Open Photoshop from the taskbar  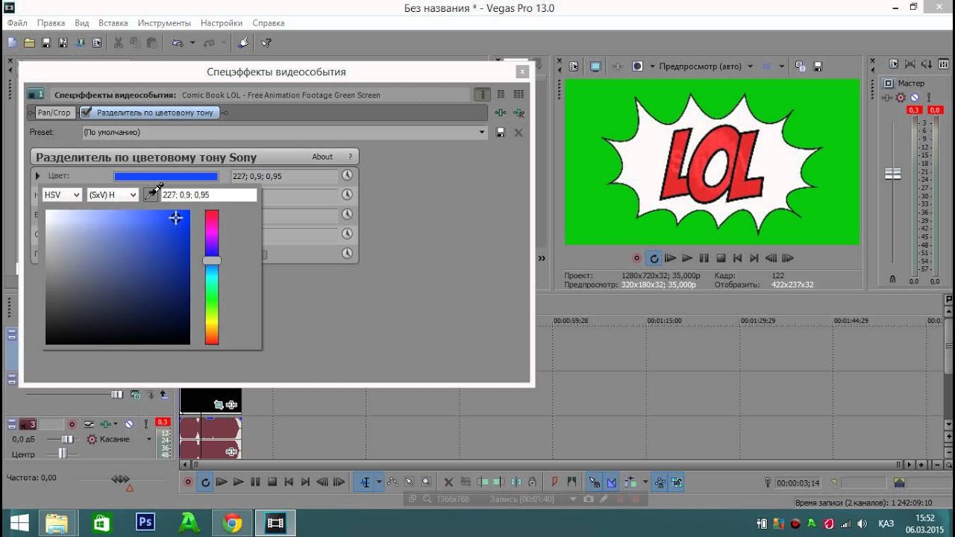coord(145,523)
